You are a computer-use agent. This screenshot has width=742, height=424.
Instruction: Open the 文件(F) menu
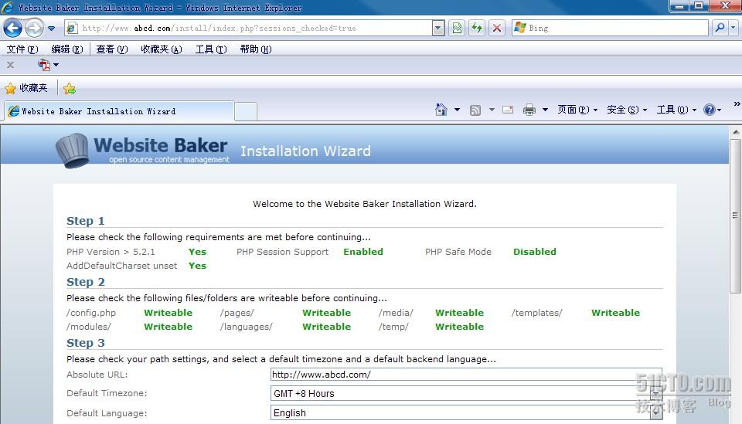22,49
